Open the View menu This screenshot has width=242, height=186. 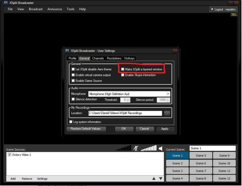point(21,9)
